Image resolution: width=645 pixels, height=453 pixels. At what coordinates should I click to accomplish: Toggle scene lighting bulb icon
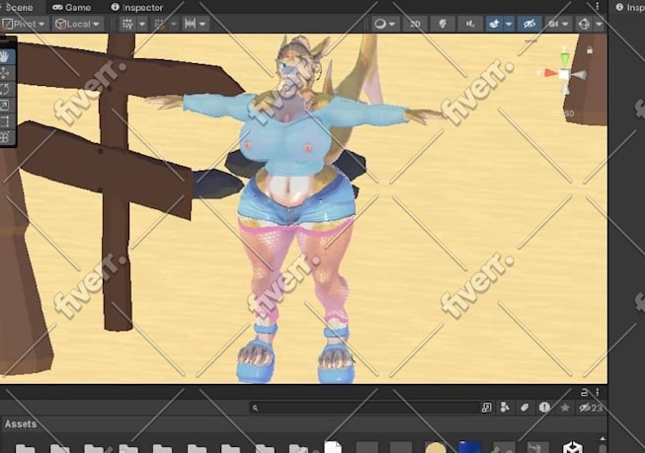443,25
